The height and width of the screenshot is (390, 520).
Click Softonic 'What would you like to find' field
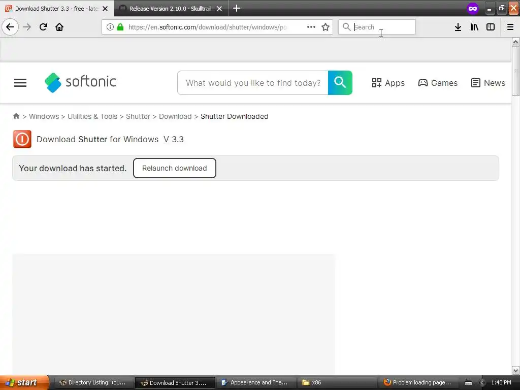point(253,83)
